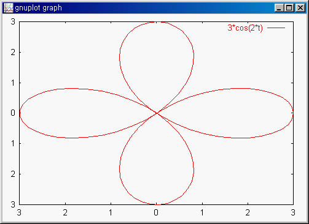This screenshot has width=309, height=224.
Task: Click the red legend line sample
Action: point(276,28)
